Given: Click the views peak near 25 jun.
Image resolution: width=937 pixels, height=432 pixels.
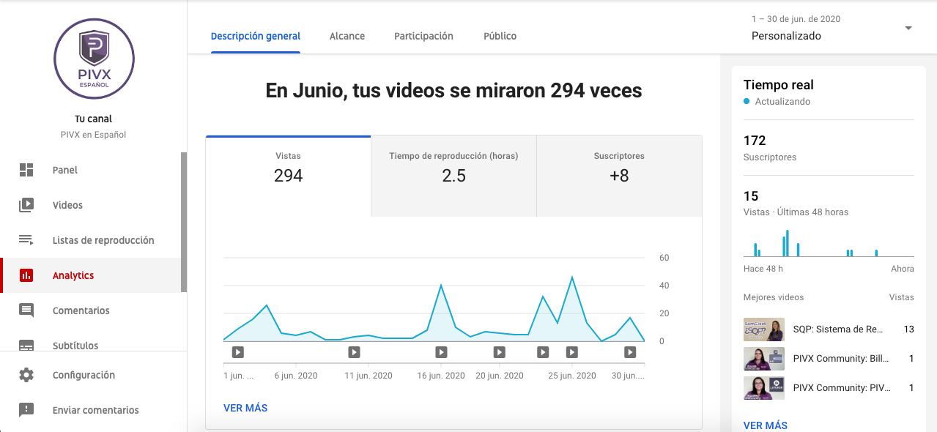Looking at the screenshot, I should point(571,278).
